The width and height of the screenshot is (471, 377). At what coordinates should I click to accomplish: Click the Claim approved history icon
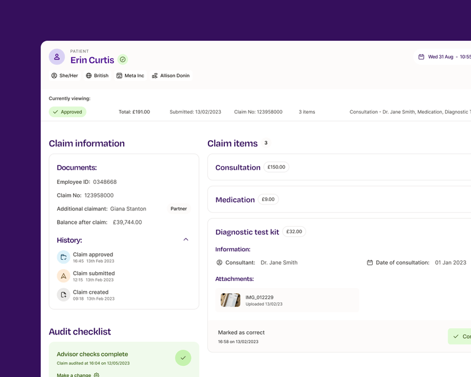(64, 257)
